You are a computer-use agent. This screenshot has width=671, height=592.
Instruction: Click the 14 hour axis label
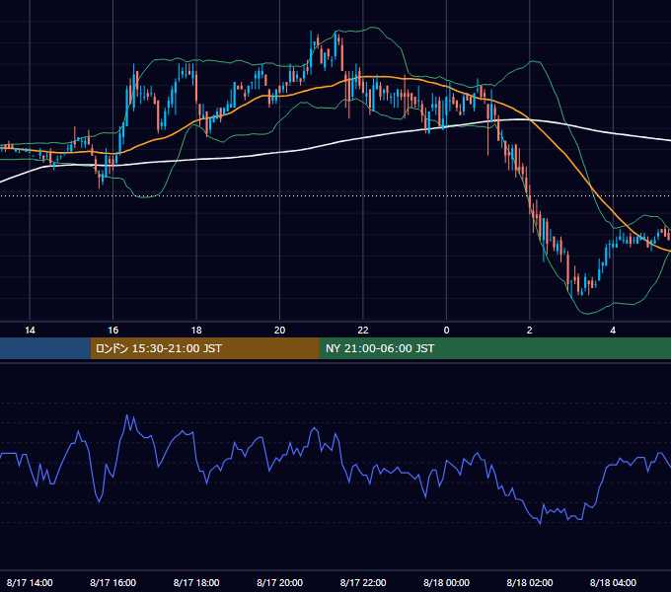click(30, 331)
